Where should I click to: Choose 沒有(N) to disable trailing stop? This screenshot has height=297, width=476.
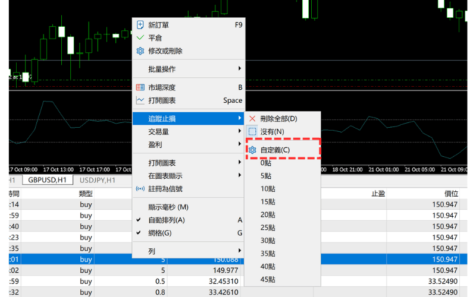pos(272,131)
